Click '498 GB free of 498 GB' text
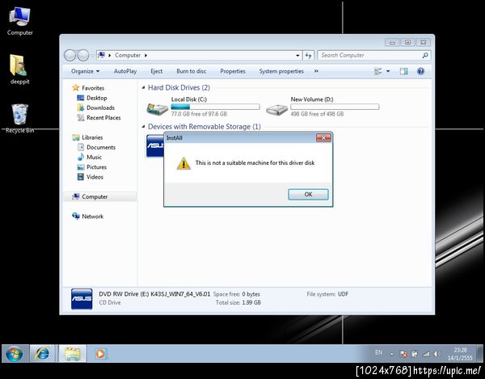485x379 pixels. (x=317, y=114)
